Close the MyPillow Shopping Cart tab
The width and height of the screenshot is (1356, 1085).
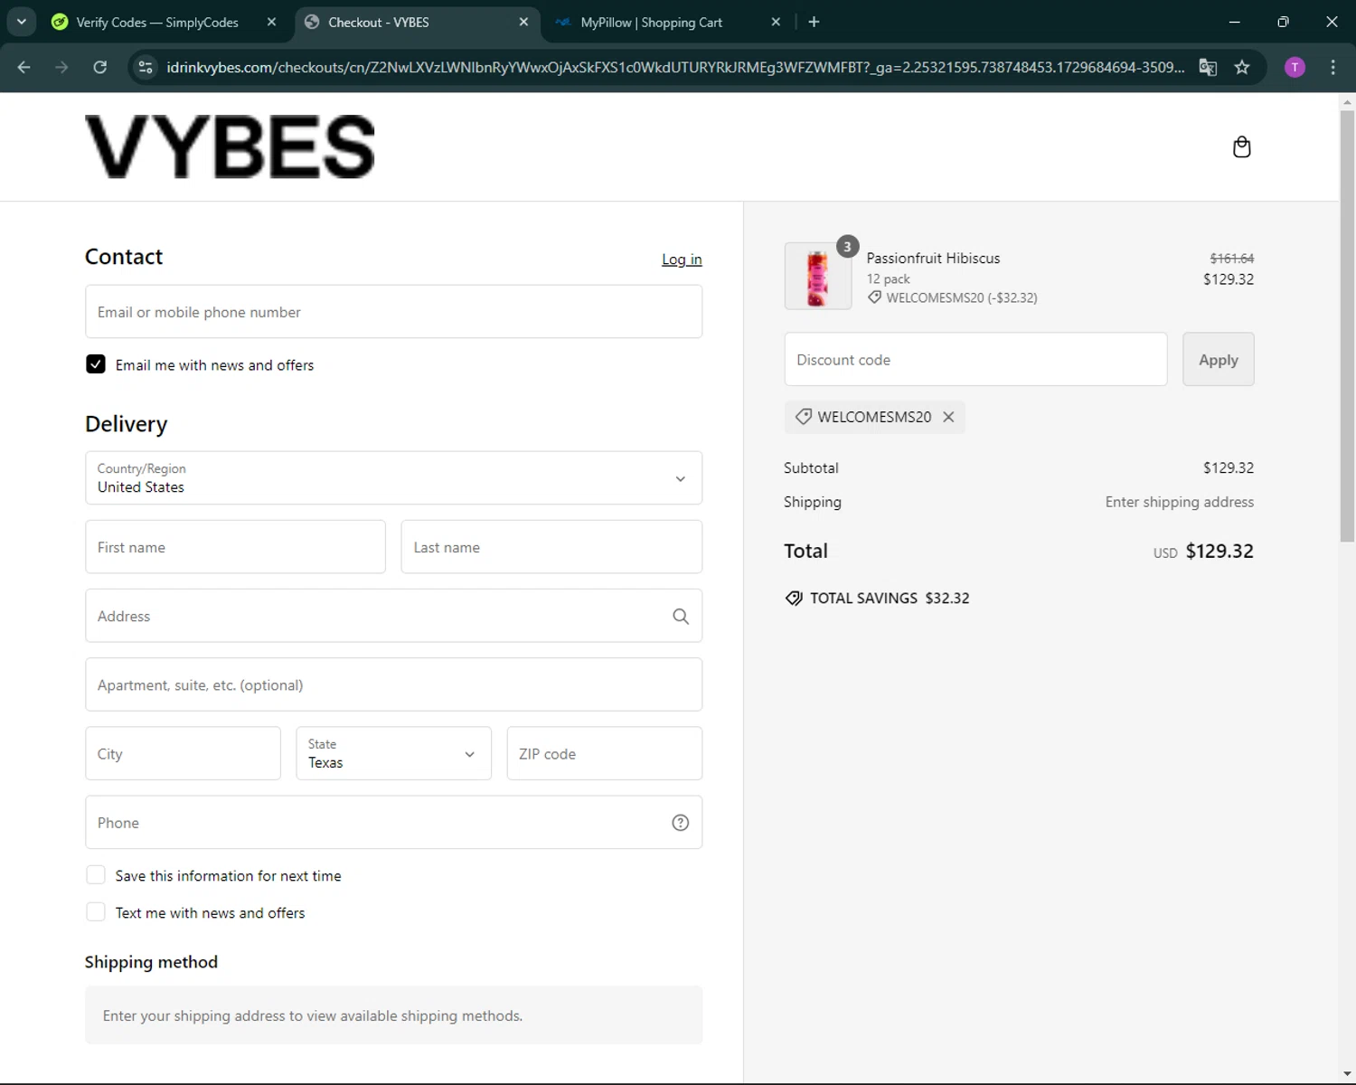click(776, 22)
